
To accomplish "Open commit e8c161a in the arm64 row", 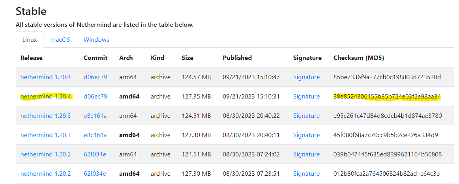I will point(95,116).
